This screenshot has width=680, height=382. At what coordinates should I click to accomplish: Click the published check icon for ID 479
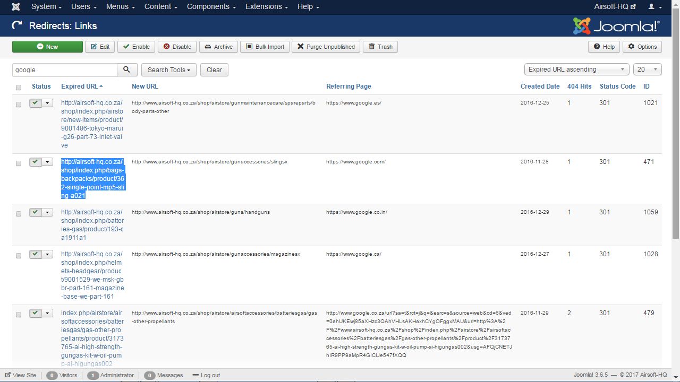36,313
